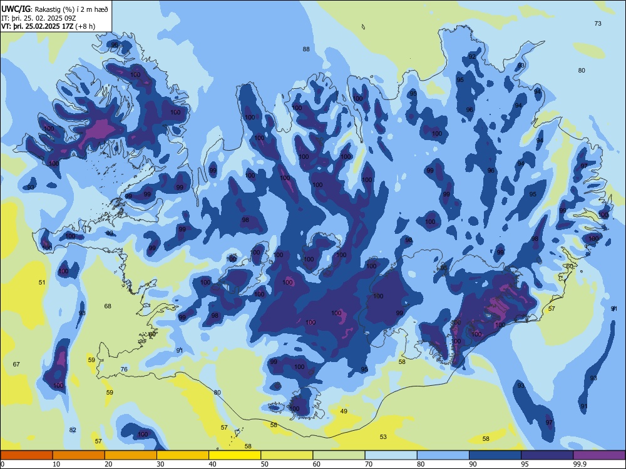Select the '49' humidity value
The image size is (626, 469).
344,411
